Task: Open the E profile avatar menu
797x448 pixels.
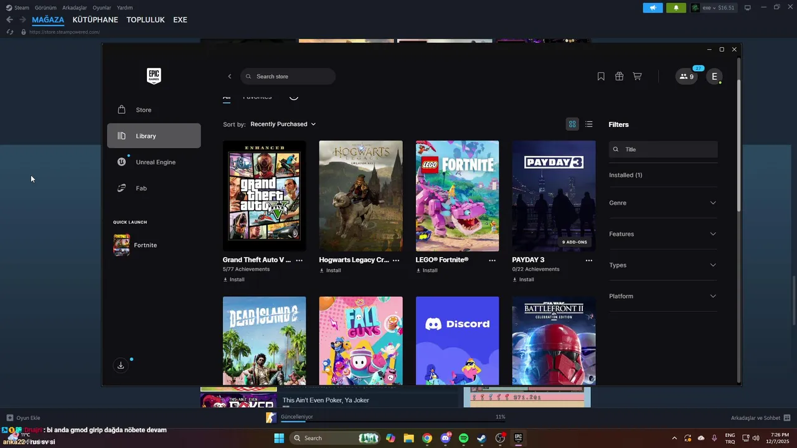Action: [714, 77]
